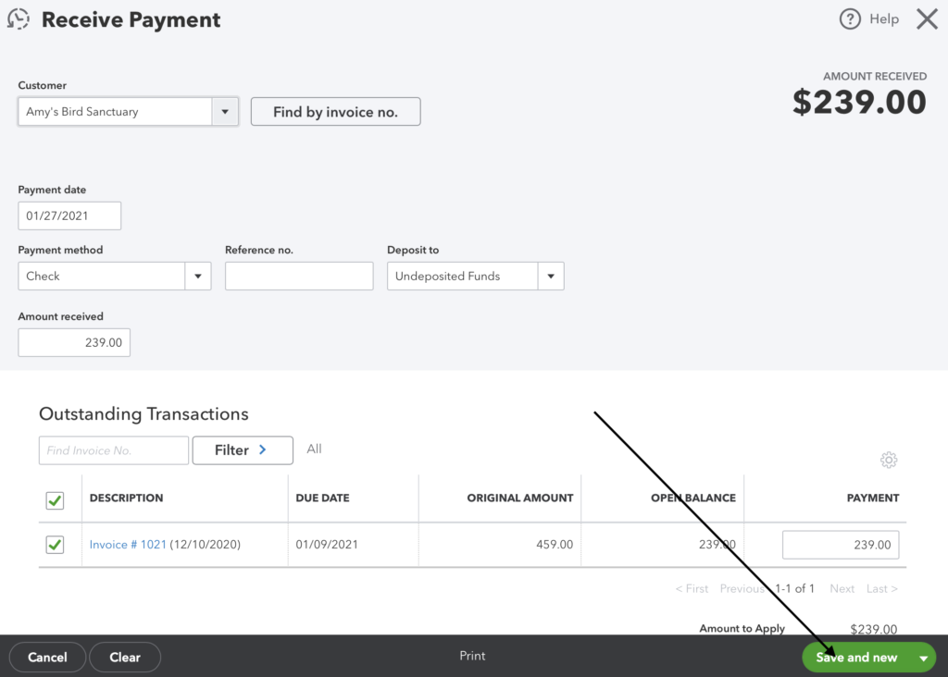Click inside the Find Invoice No. field
The image size is (948, 677).
point(113,450)
